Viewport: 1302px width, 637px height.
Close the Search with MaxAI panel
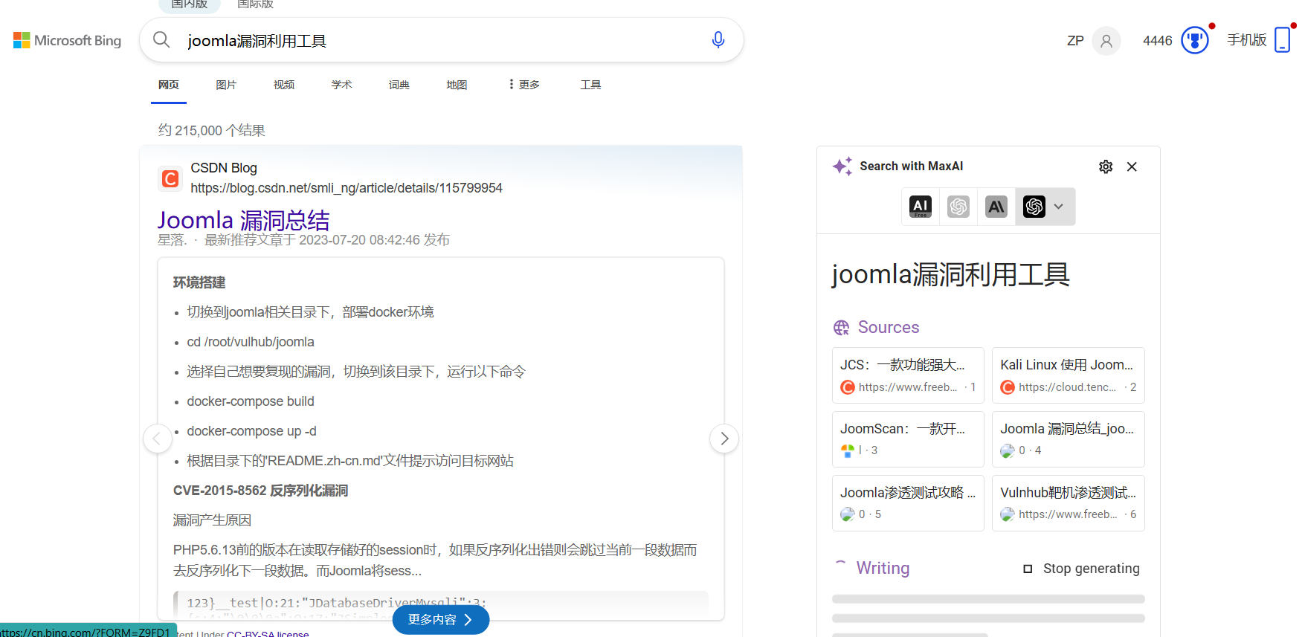pyautogui.click(x=1132, y=166)
